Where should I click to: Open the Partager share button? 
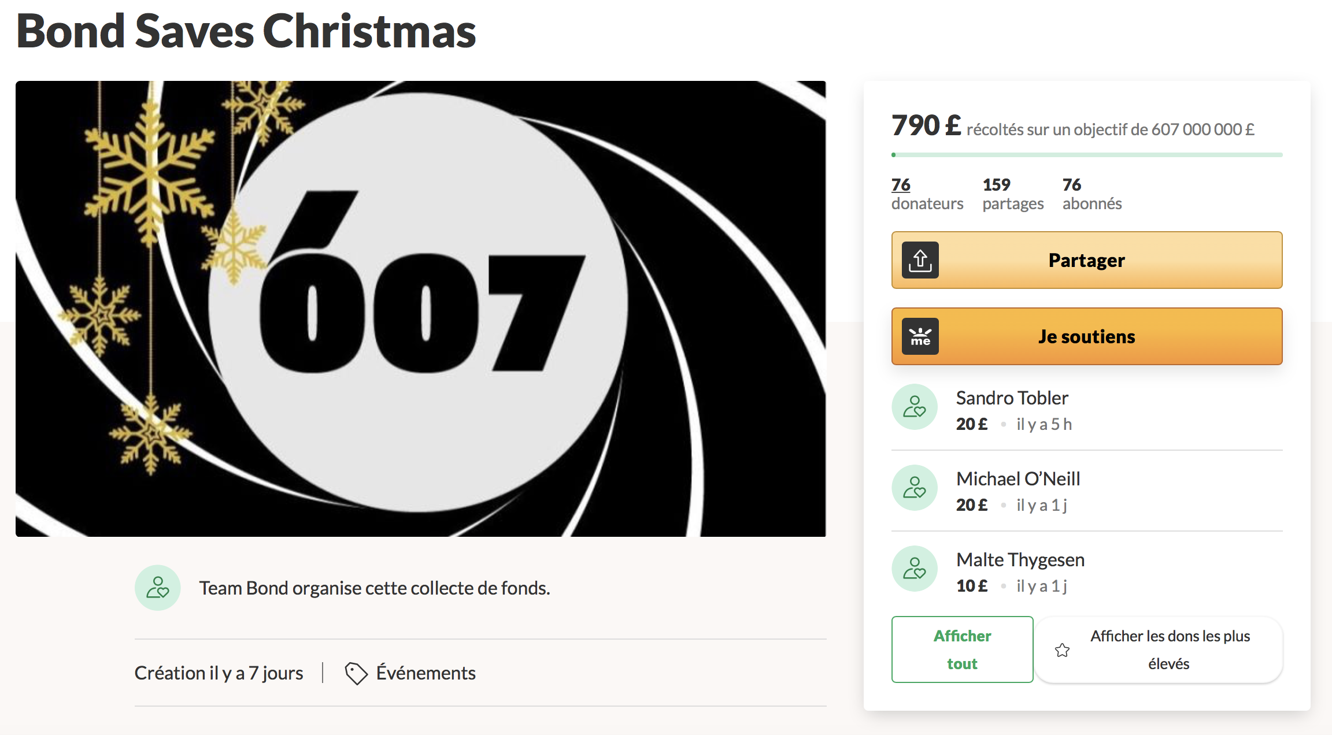point(1087,260)
